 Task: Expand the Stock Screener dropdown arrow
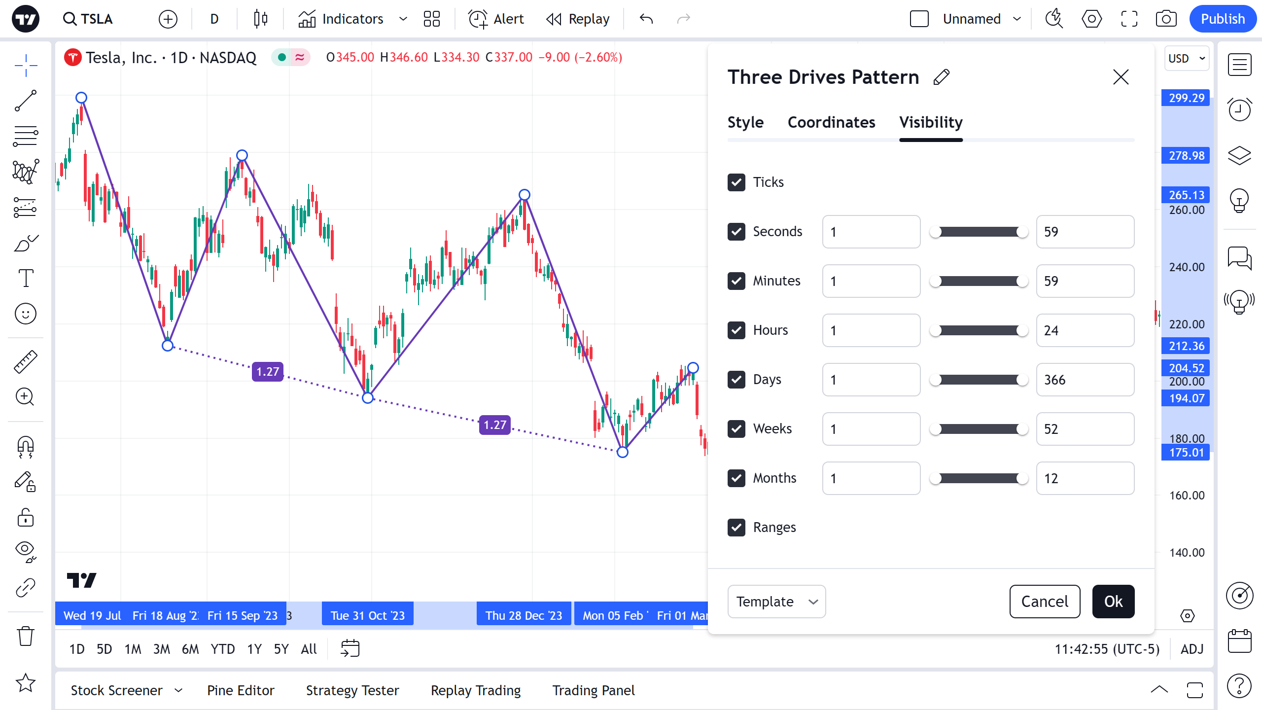pyautogui.click(x=179, y=690)
